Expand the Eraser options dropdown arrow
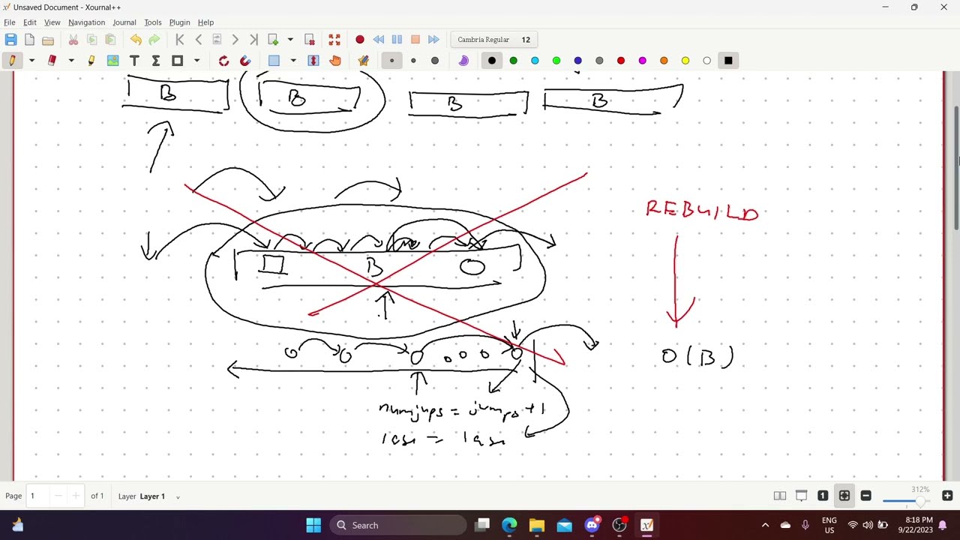Screen dimensions: 960x540 point(71,61)
